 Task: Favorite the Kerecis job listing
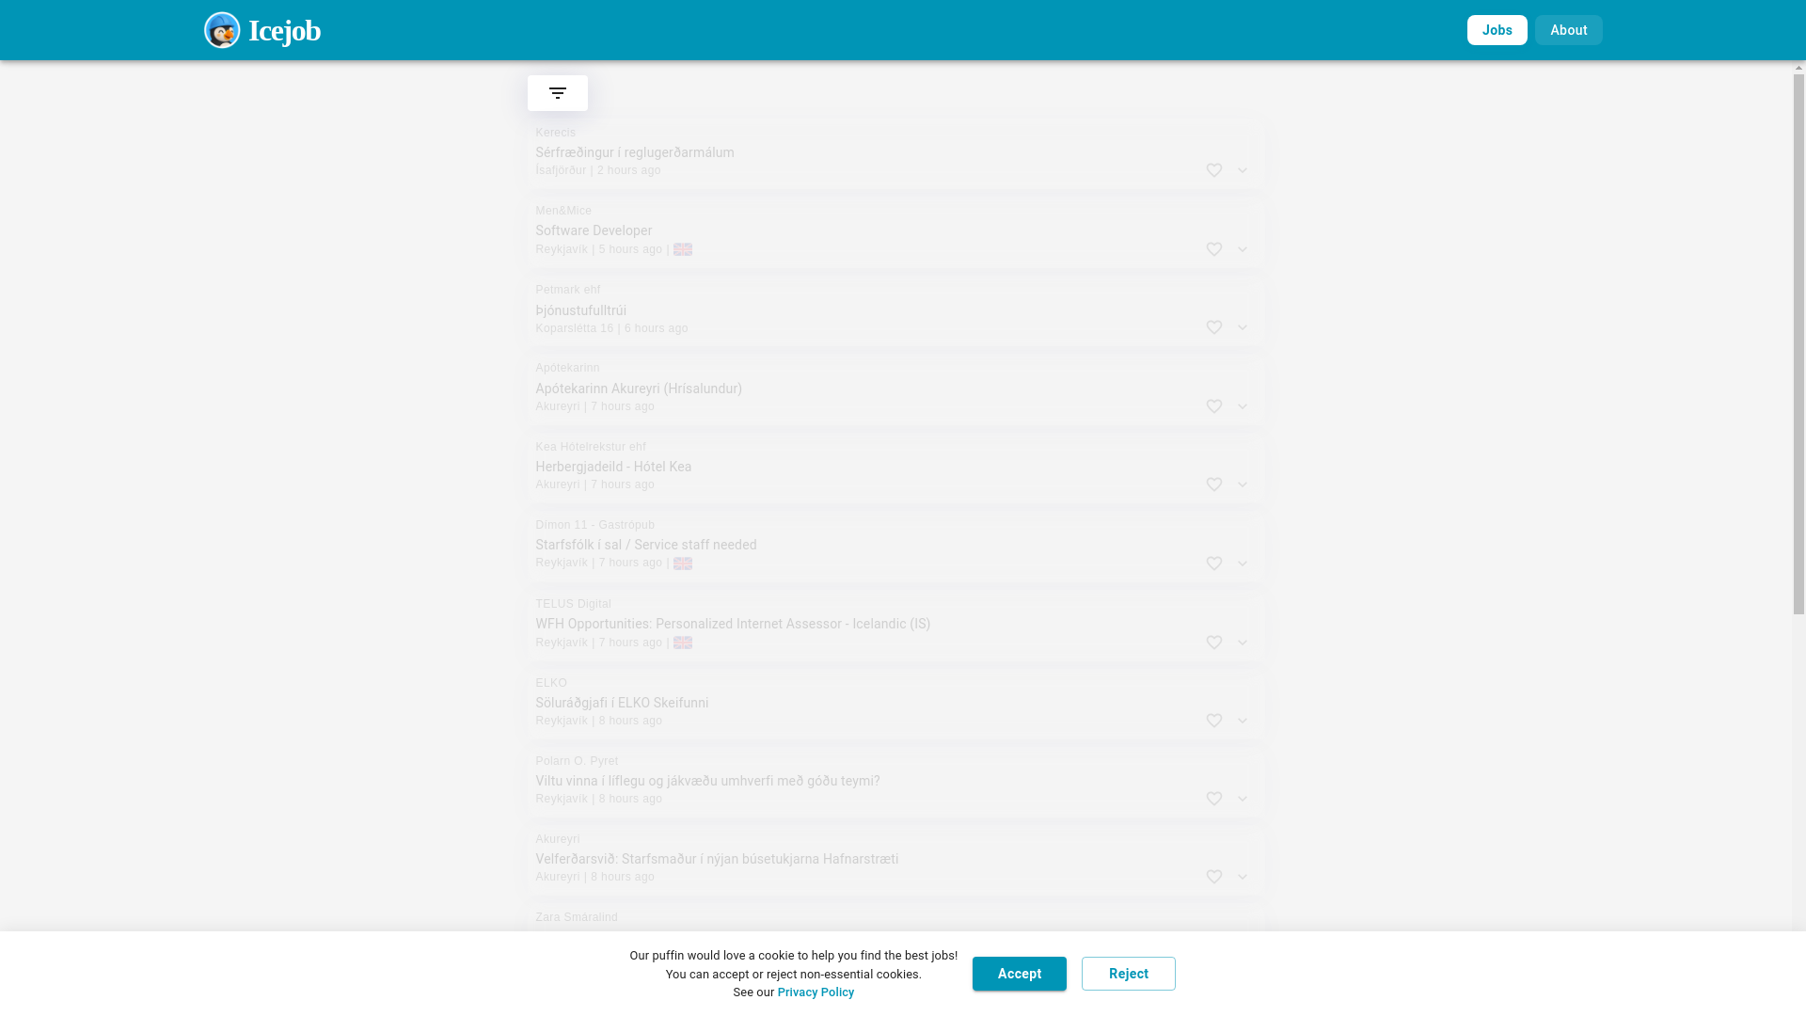coord(1214,170)
